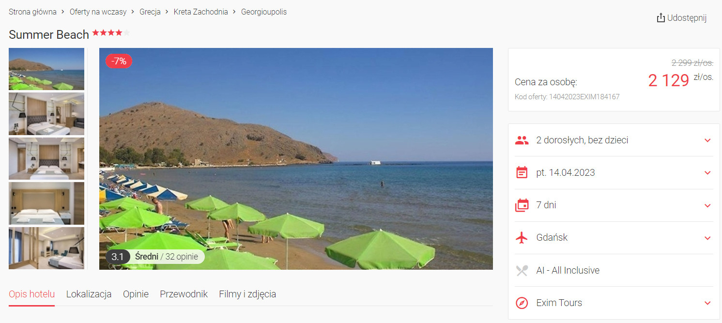Click the airplane icon for departure airport
722x323 pixels.
pos(522,238)
